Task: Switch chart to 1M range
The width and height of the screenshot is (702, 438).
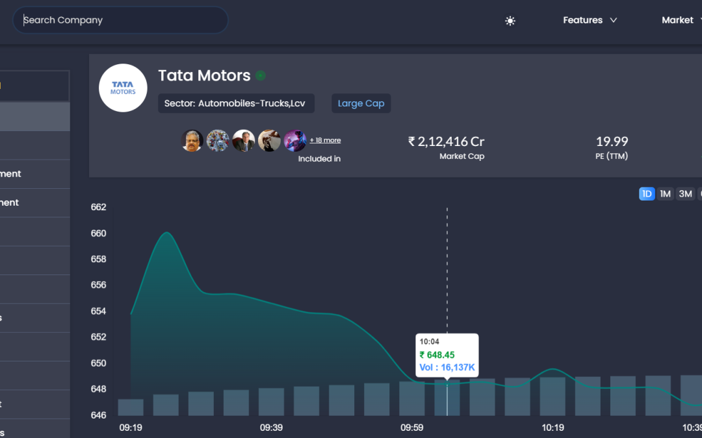Action: pyautogui.click(x=666, y=194)
